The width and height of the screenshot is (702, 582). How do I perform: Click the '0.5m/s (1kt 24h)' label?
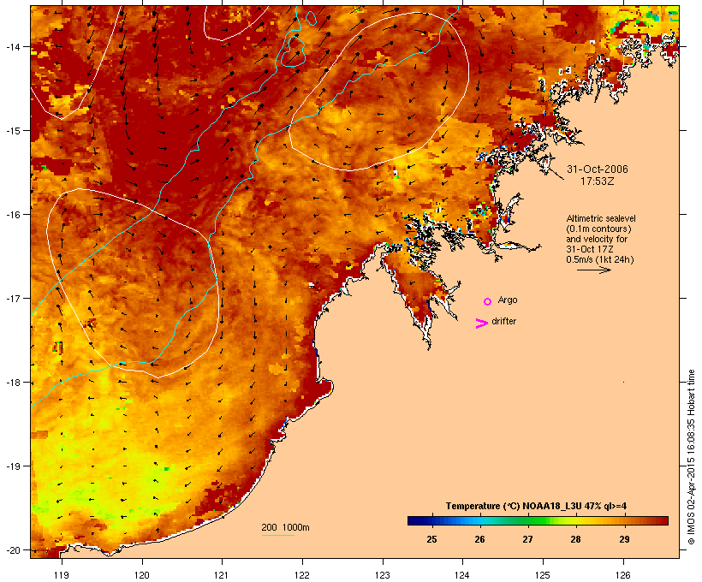point(600,259)
